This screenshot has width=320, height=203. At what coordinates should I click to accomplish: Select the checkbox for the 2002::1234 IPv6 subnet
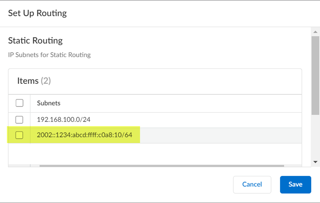(19, 135)
